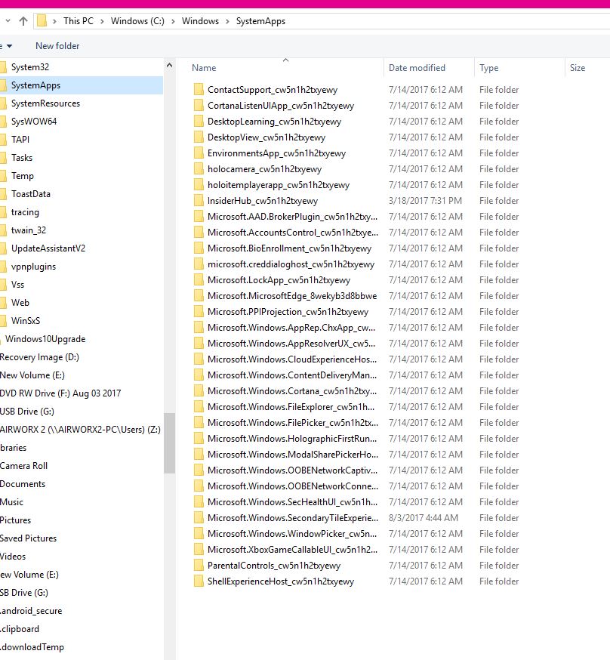This screenshot has height=660, width=610.
Task: Select Windows (C:) in the address breadcrumb
Action: click(137, 21)
